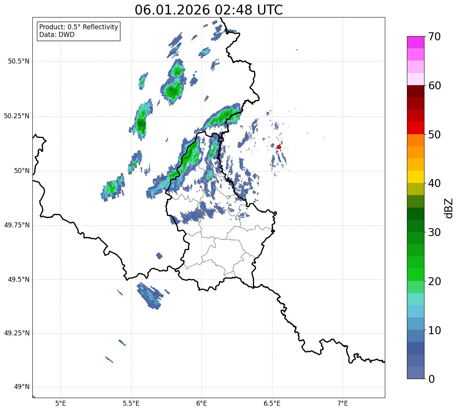Select the 'Product: 0.5° Reflectivity' label

tap(78, 27)
